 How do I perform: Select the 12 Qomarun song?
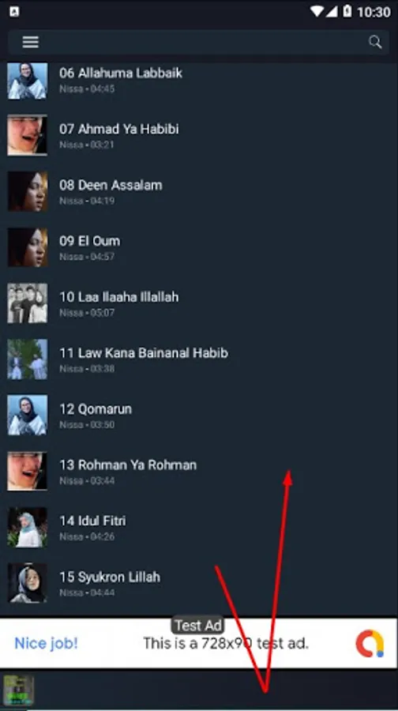point(199,415)
